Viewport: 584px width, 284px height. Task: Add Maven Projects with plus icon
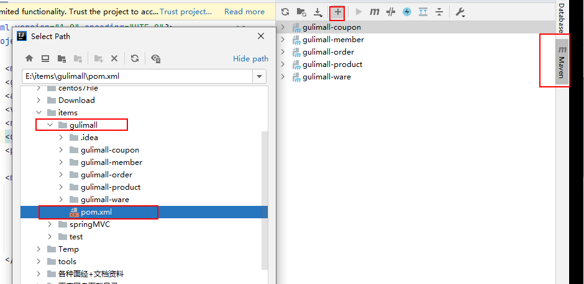pos(337,12)
